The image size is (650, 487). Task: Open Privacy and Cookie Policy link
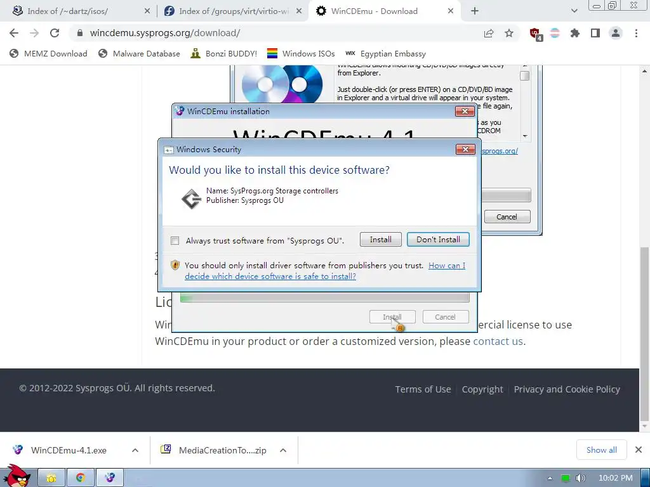click(567, 389)
